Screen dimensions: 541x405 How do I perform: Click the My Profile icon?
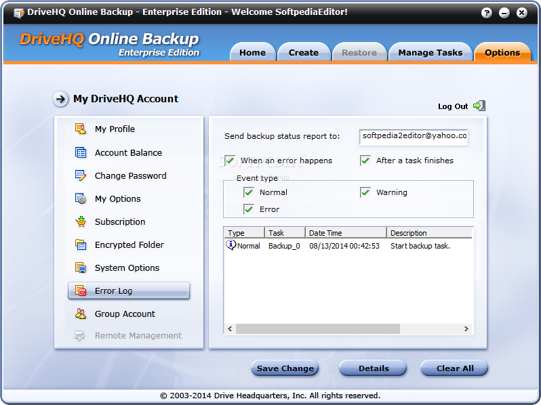tap(81, 129)
